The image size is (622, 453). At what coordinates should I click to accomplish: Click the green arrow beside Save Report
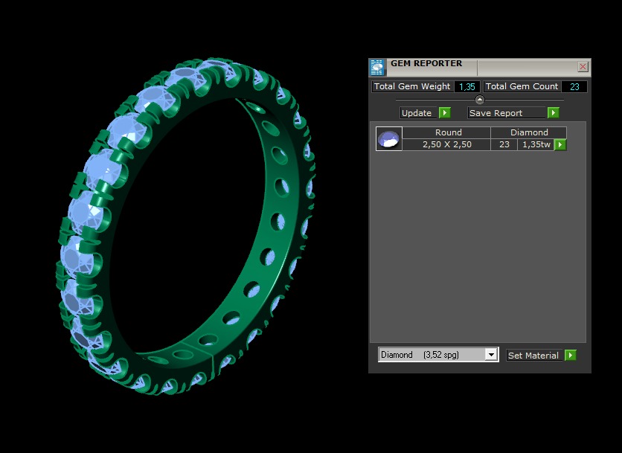click(x=553, y=113)
